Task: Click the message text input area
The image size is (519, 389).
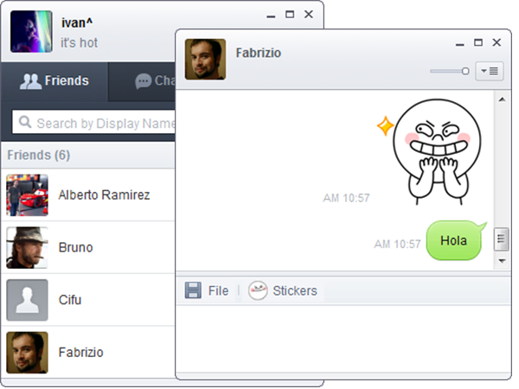Action: (x=337, y=337)
